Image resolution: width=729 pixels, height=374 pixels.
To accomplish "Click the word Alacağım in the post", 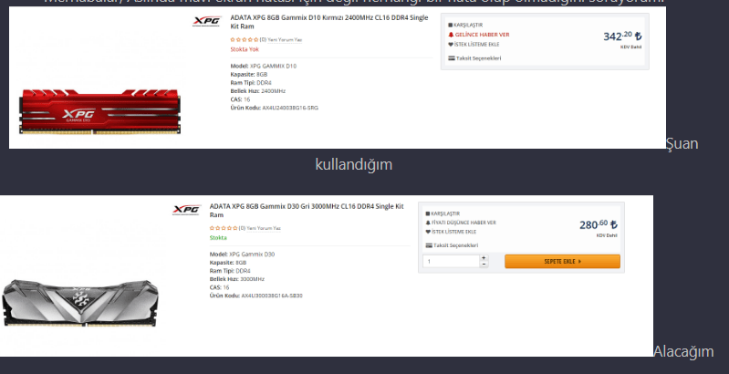I will 683,352.
